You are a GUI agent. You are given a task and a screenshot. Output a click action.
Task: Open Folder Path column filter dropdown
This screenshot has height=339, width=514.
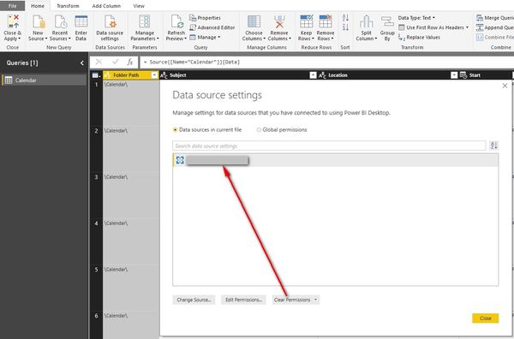tap(154, 75)
